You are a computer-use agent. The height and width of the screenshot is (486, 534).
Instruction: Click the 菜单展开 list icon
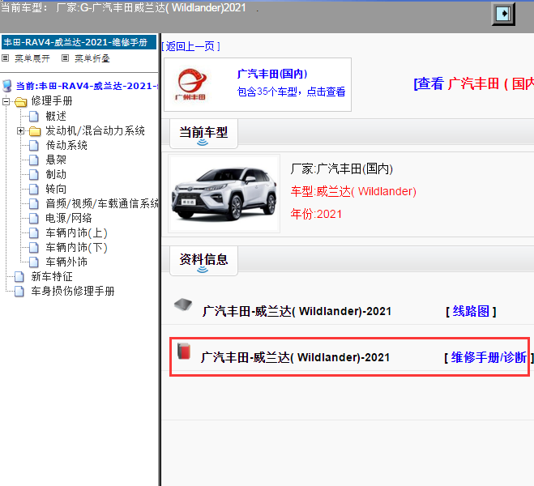[x=5, y=58]
